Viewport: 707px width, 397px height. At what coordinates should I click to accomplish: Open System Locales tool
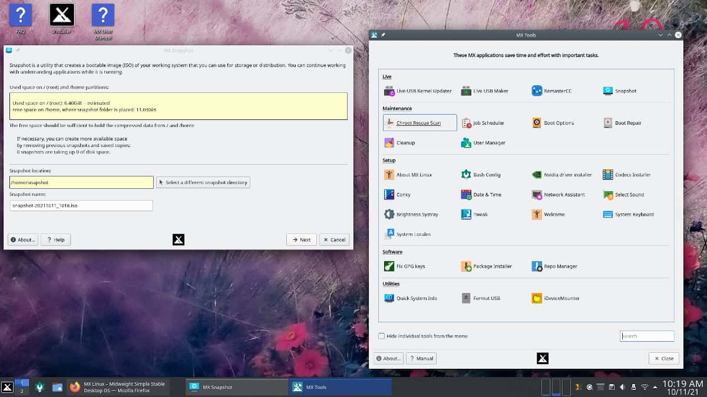click(407, 235)
